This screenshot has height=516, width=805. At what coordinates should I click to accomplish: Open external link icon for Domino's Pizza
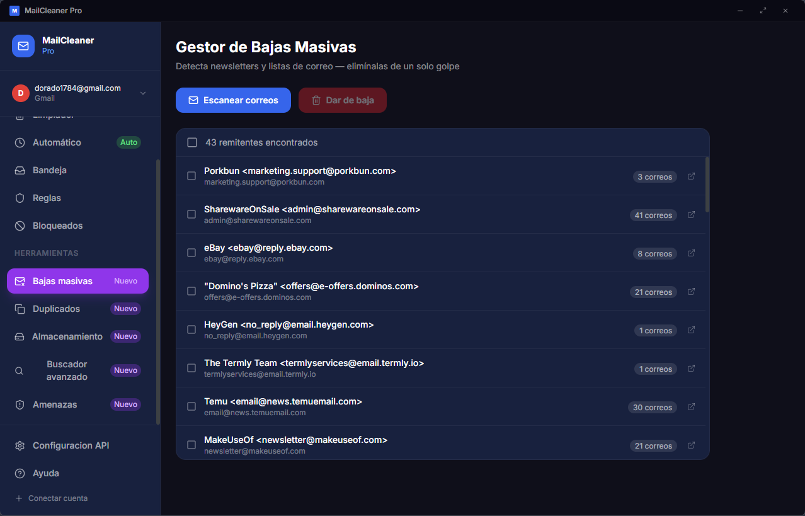691,292
